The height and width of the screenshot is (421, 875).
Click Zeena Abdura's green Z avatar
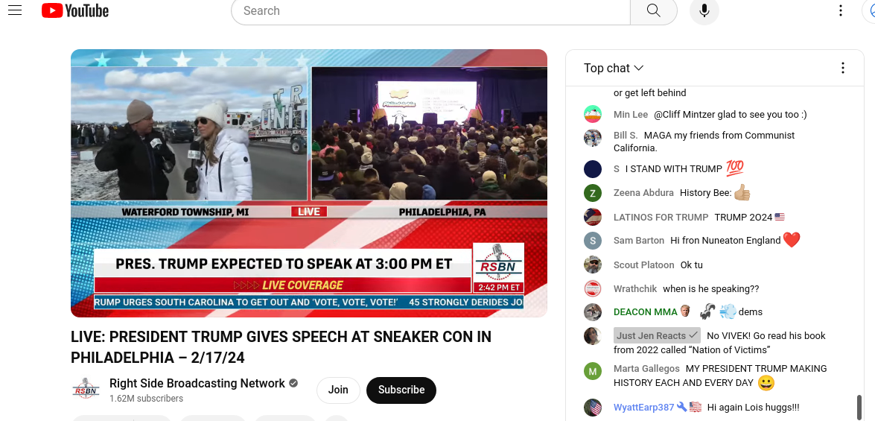tap(593, 193)
